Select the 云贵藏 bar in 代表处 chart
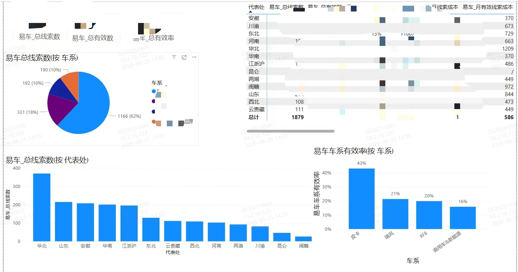This screenshot has height=272, width=518. click(173, 231)
